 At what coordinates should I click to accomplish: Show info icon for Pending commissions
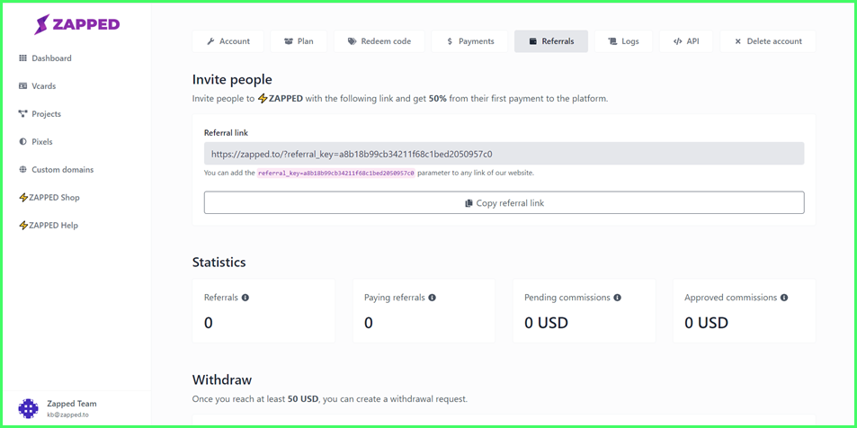(618, 298)
